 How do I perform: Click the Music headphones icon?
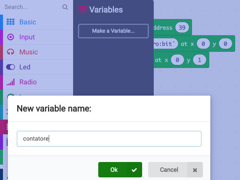(x=10, y=52)
